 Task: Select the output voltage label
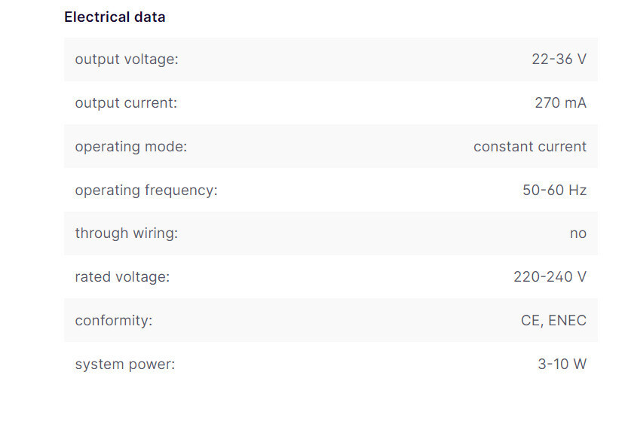127,59
